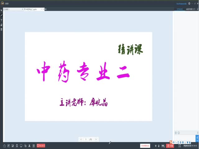Click the emoji icon in chat panel
Viewport: 199px width, 149px height.
pos(176,133)
